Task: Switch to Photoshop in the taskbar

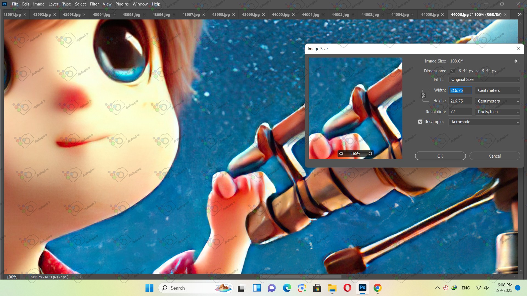Action: point(362,288)
